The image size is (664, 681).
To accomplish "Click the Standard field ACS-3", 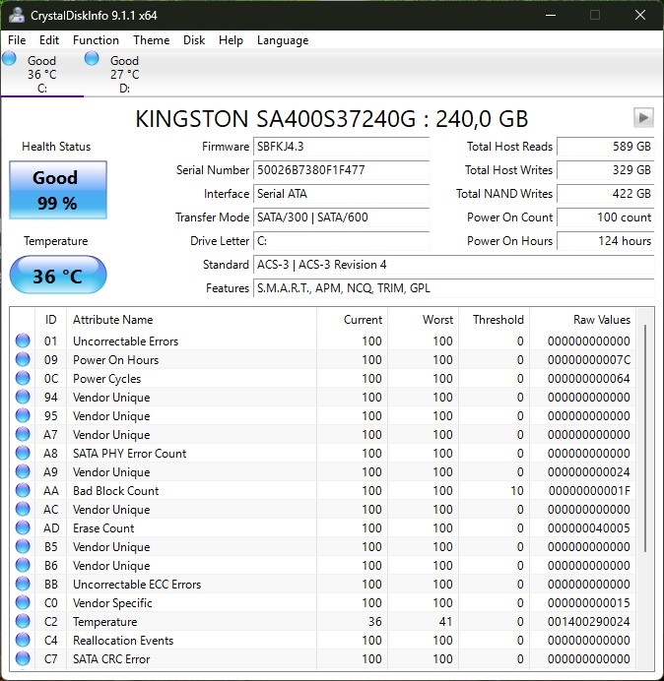I will click(453, 265).
